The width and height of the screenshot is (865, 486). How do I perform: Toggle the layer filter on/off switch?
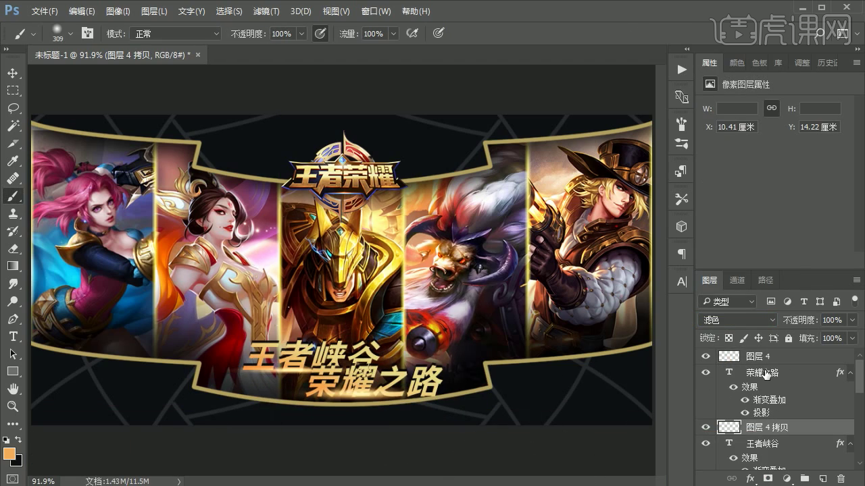pyautogui.click(x=854, y=300)
